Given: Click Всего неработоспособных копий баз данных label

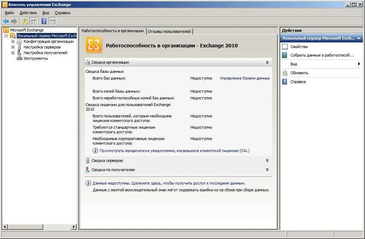Looking at the screenshot, I should (134, 98).
